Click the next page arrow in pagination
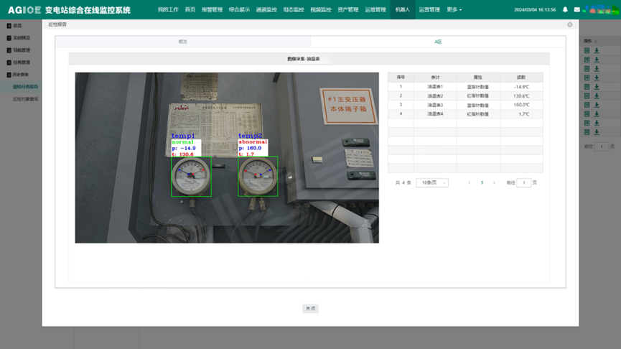621x349 pixels. tap(494, 183)
